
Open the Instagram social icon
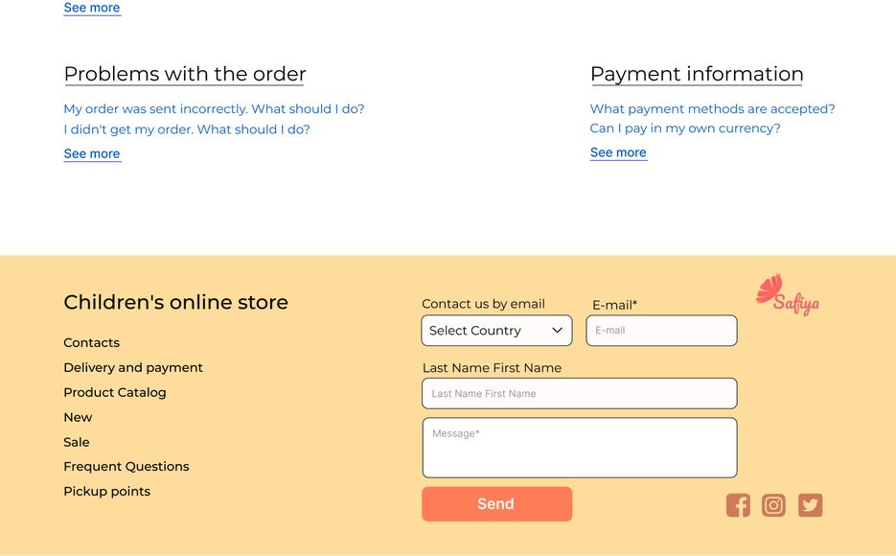point(773,505)
